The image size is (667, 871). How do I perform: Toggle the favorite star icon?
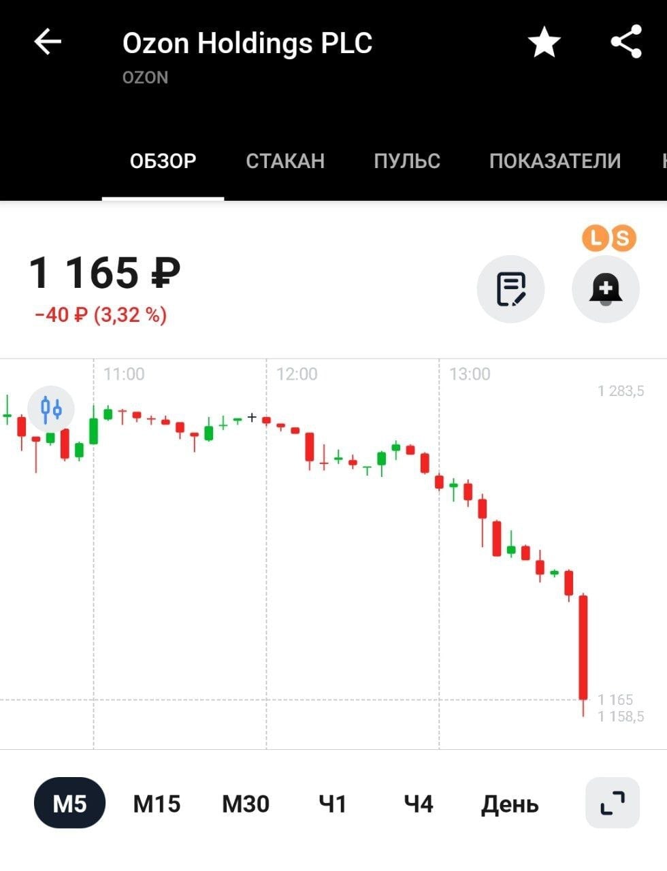pyautogui.click(x=544, y=43)
